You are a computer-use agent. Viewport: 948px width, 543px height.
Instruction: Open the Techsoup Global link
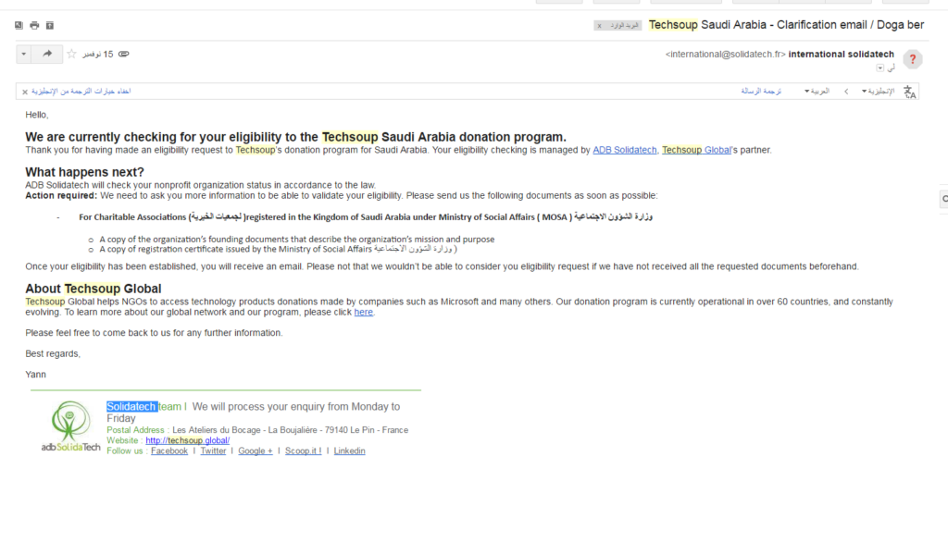(x=696, y=150)
